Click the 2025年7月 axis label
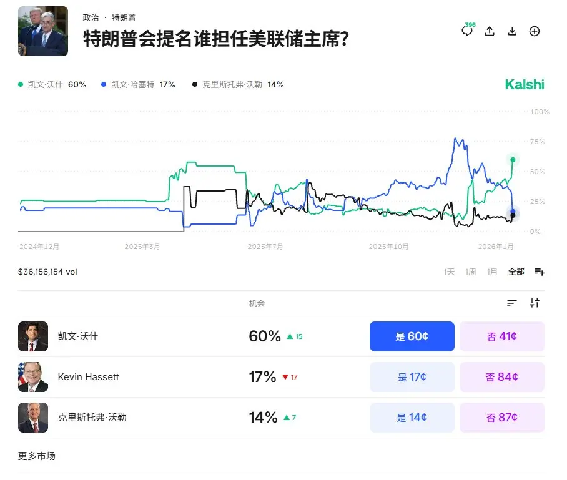The image size is (567, 480). click(x=265, y=247)
